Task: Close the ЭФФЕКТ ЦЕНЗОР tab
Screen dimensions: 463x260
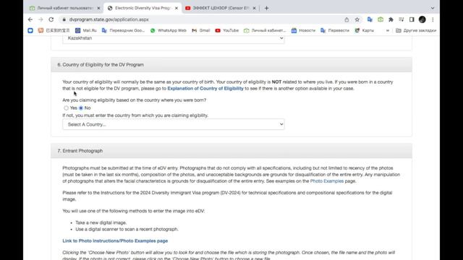Action: coord(254,8)
